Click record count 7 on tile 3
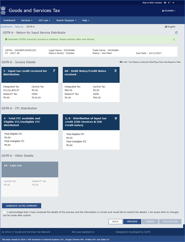The height and width of the screenshot is (242, 185). pos(54,71)
